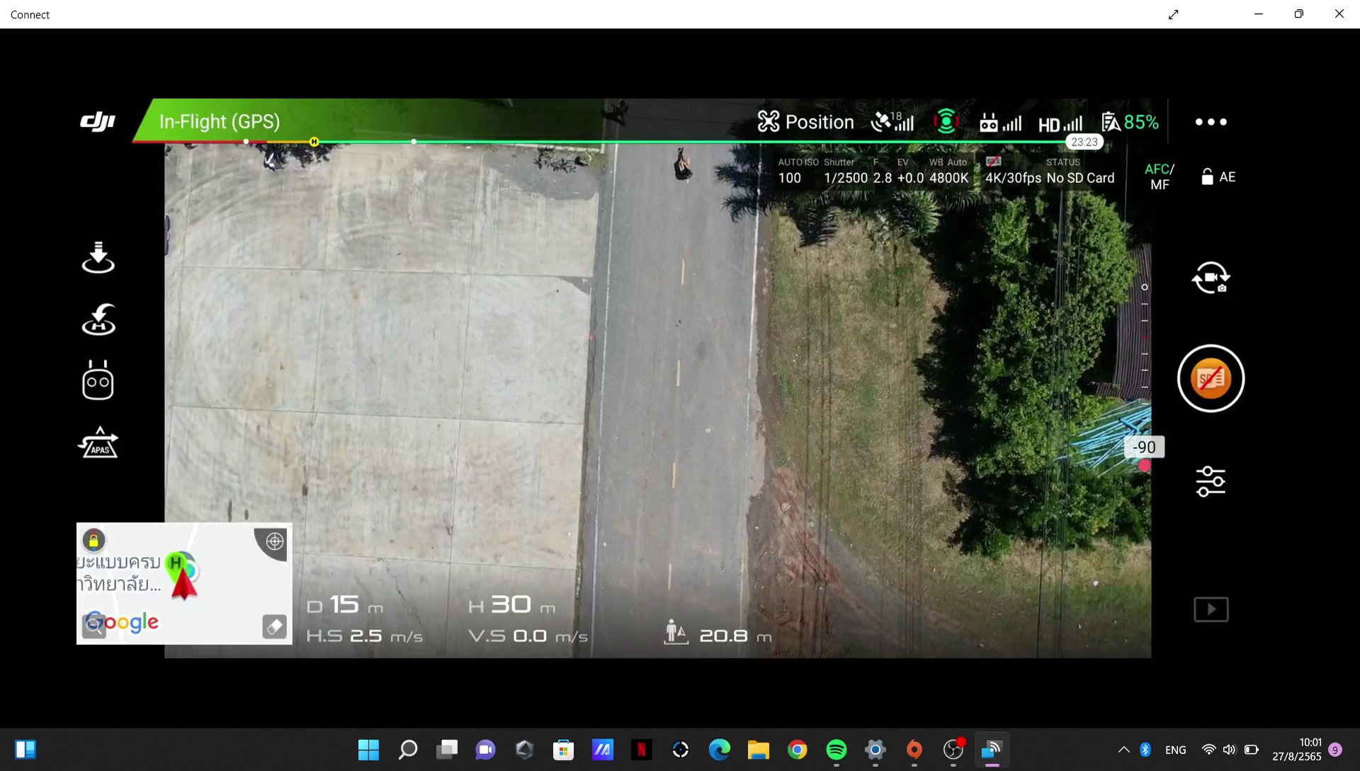Click the In-Flight (GPS) status bar
Screen dimensions: 1360x771
click(220, 122)
